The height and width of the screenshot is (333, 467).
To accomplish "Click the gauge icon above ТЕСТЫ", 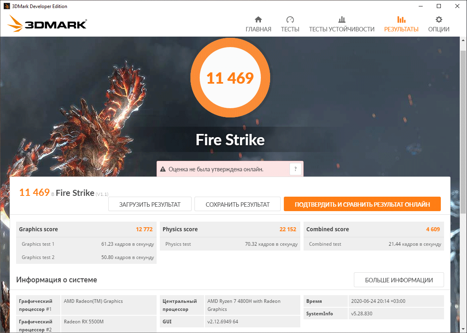I will (290, 20).
